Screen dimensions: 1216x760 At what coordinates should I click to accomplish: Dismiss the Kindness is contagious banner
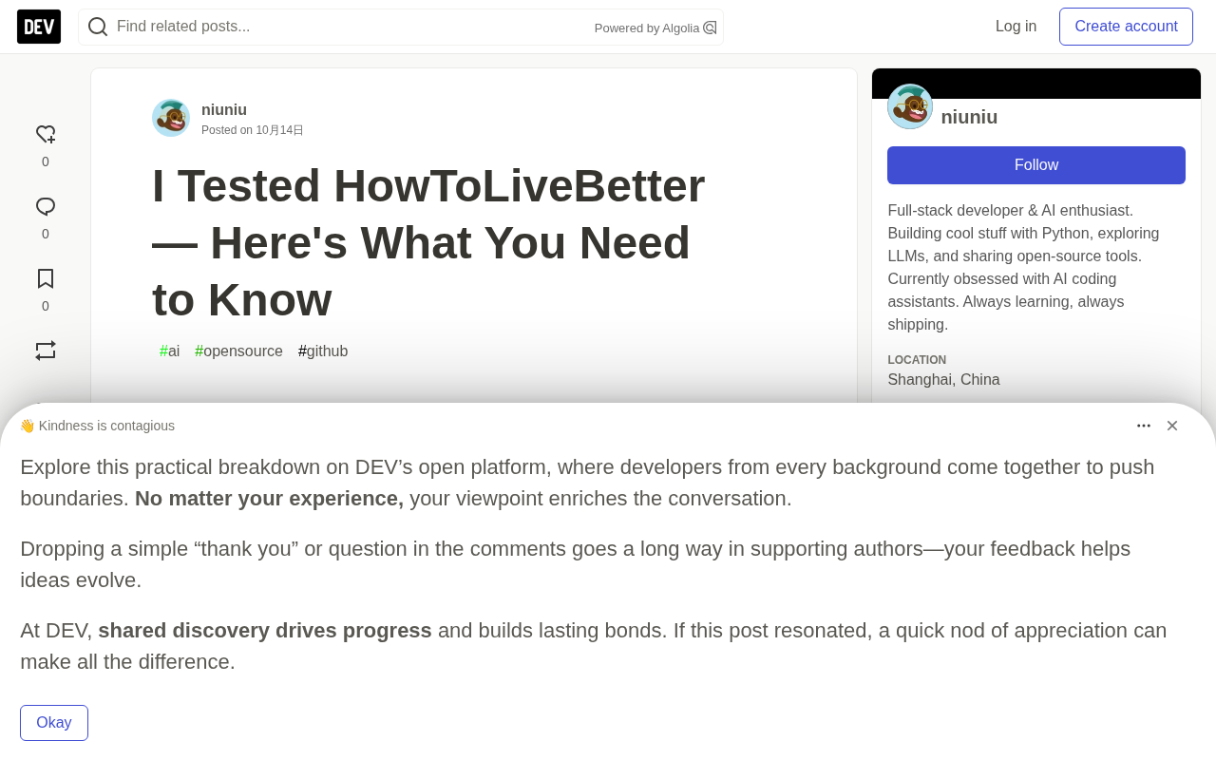(1172, 426)
